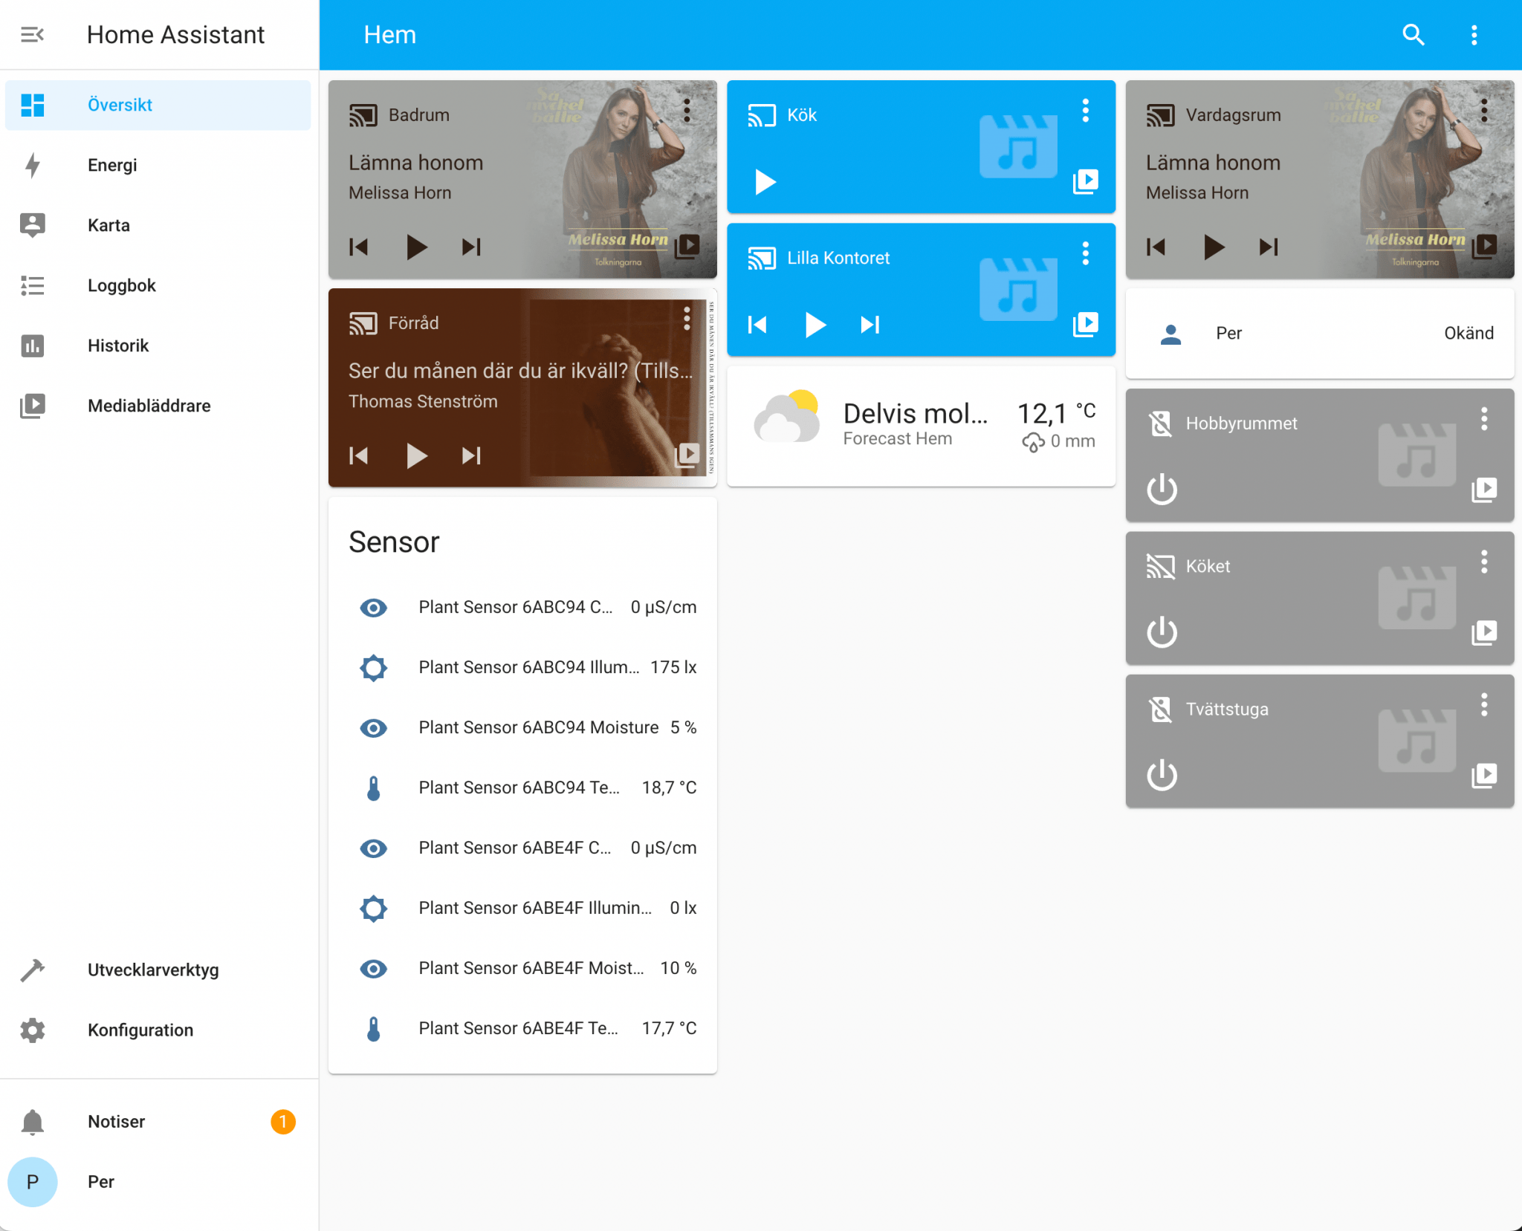1522x1231 pixels.
Task: Toggle power on the Köket player
Action: tap(1162, 632)
